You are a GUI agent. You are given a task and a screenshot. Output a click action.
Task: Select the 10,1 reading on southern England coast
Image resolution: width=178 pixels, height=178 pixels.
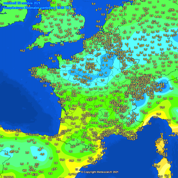[52, 45]
